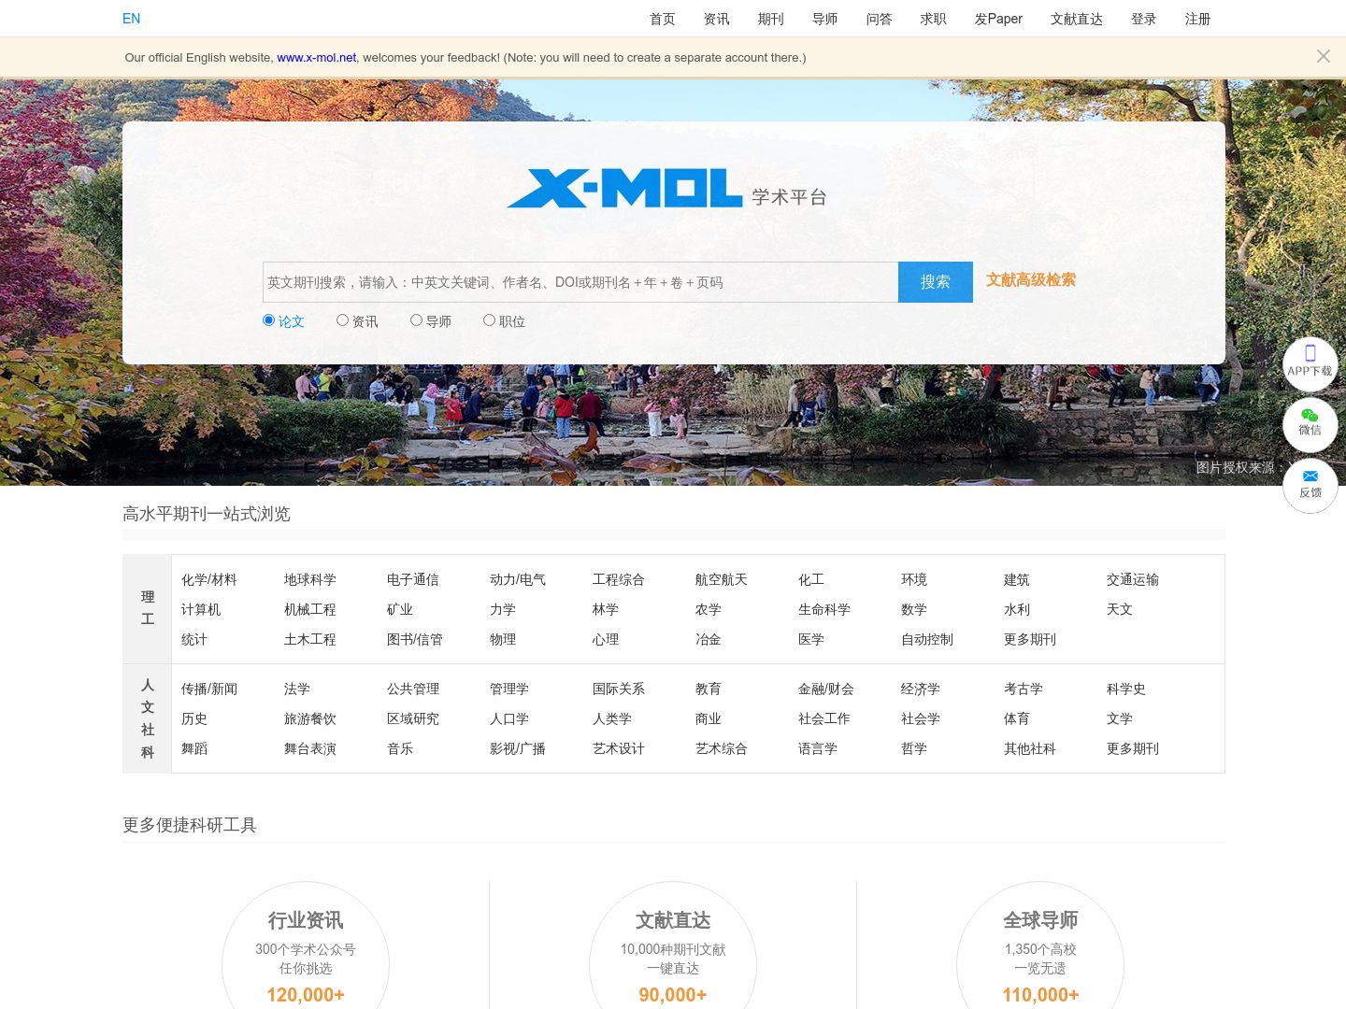Open the 微信 WeChat icon

pyautogui.click(x=1310, y=424)
